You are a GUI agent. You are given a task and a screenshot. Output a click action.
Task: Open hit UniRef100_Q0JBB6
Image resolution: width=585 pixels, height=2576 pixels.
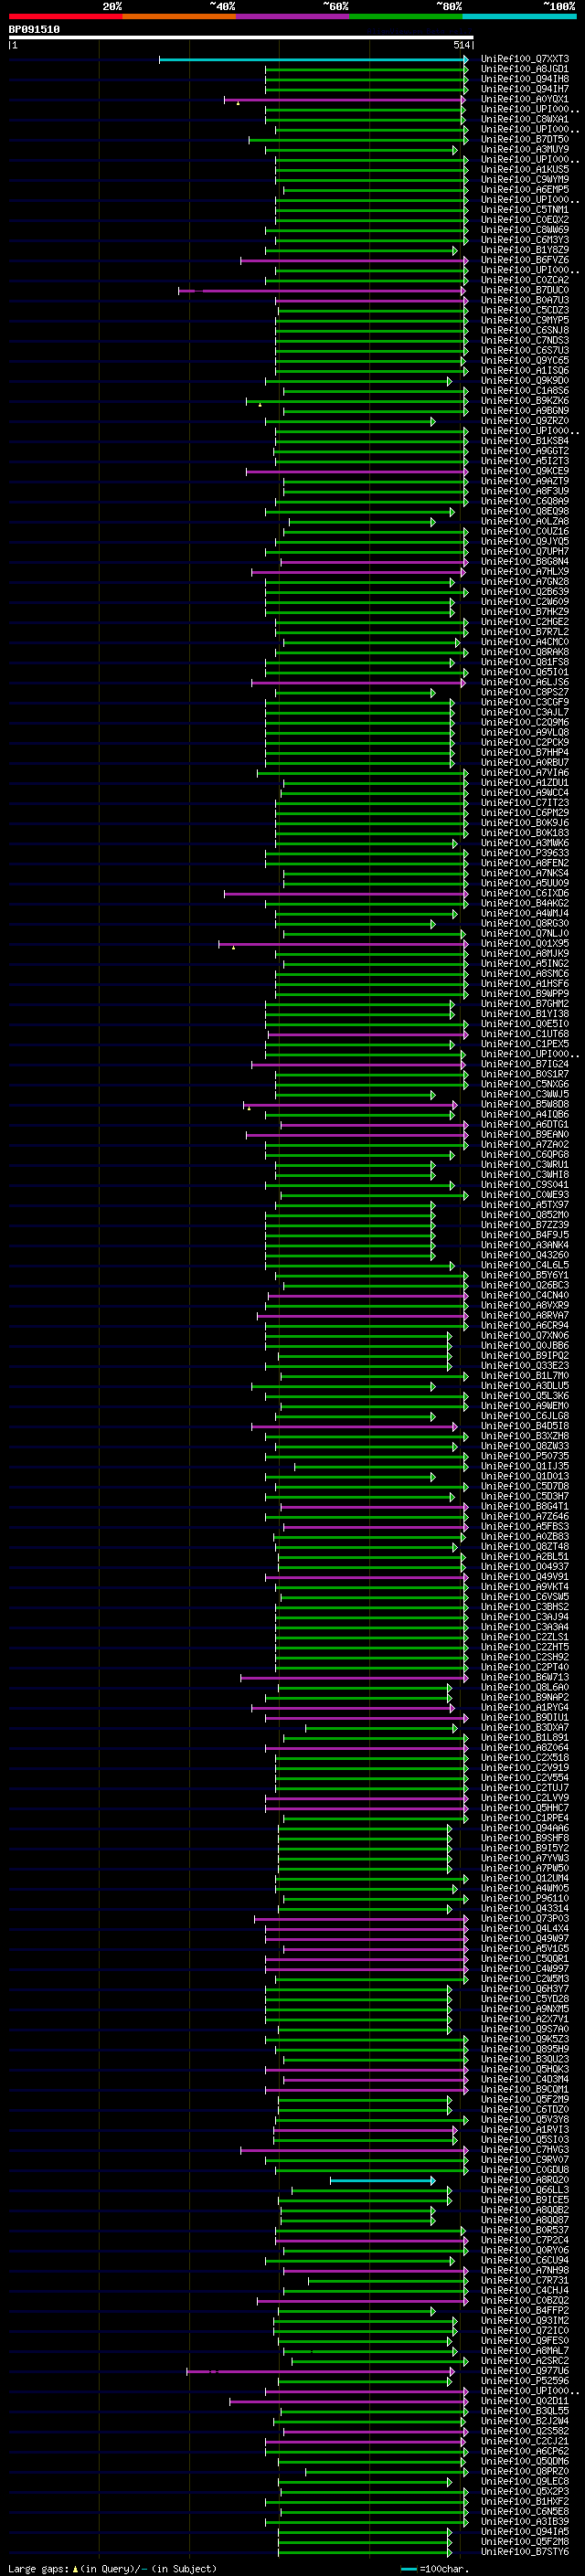click(x=525, y=1346)
